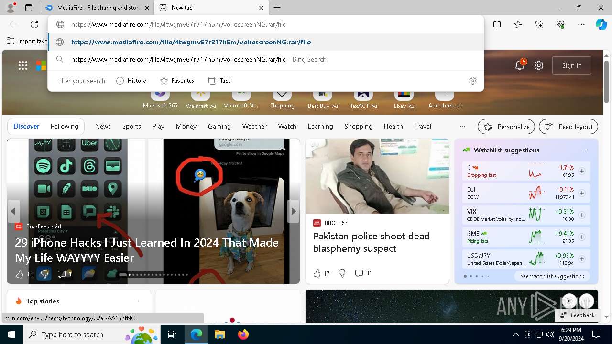612x344 pixels.
Task: Show next carousel story
Action: tap(294, 211)
